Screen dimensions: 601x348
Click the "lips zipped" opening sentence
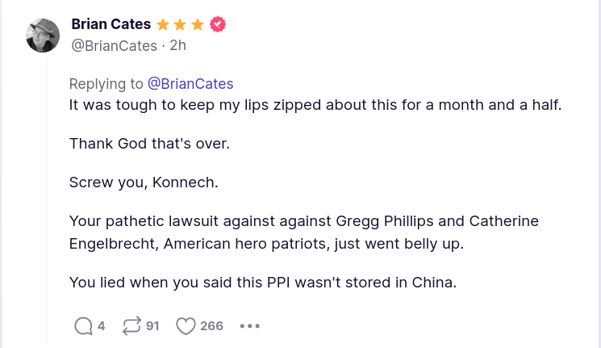(x=314, y=105)
